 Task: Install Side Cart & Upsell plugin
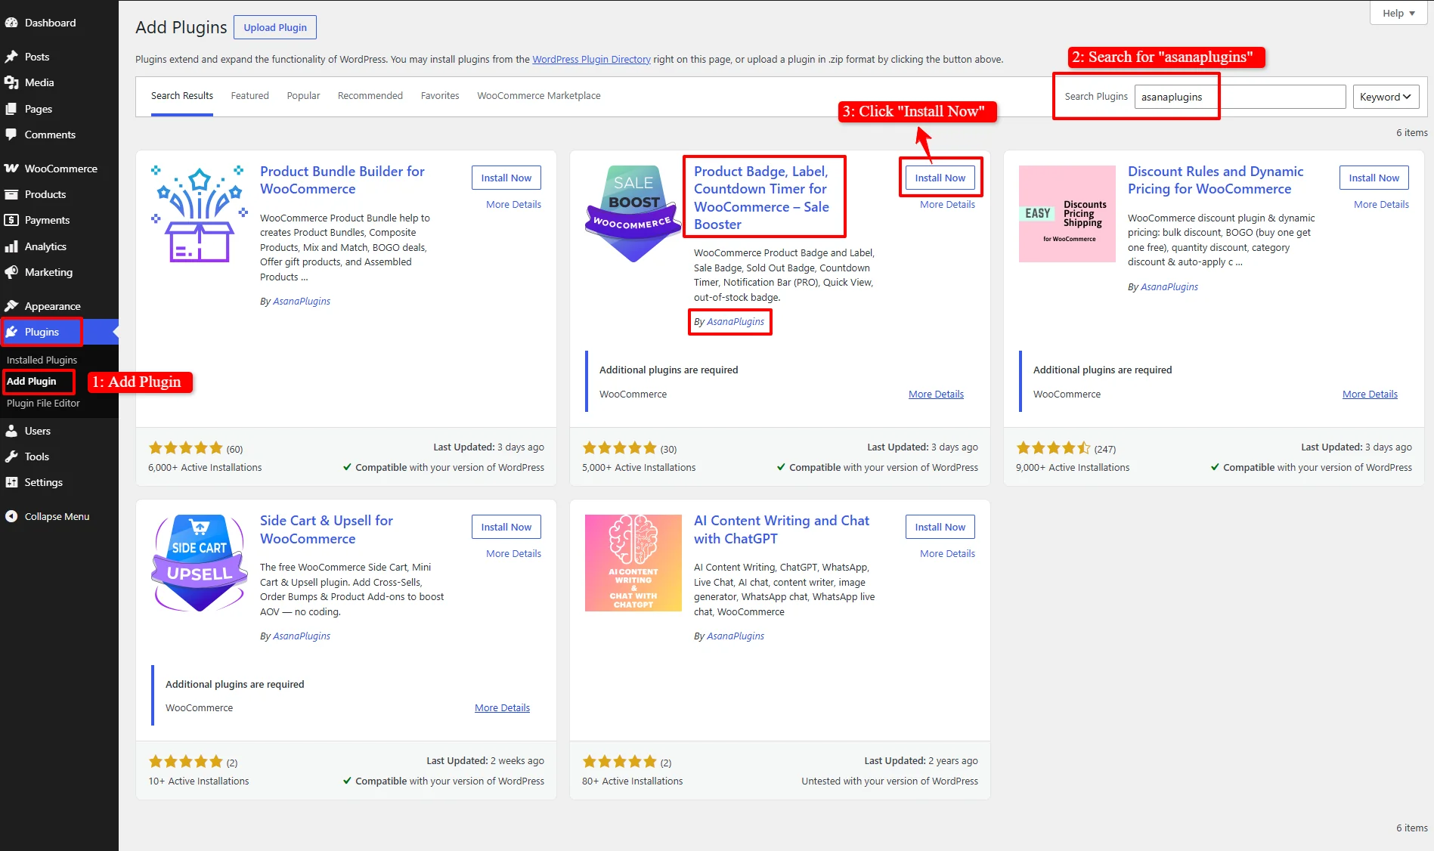pos(506,527)
